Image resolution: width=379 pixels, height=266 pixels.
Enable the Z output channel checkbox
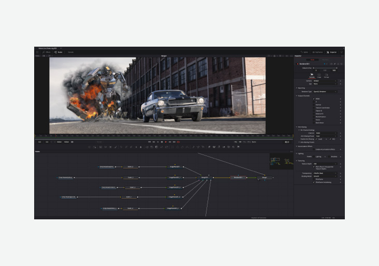[314, 102]
